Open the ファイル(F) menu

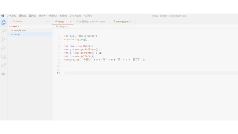coord(11,16)
